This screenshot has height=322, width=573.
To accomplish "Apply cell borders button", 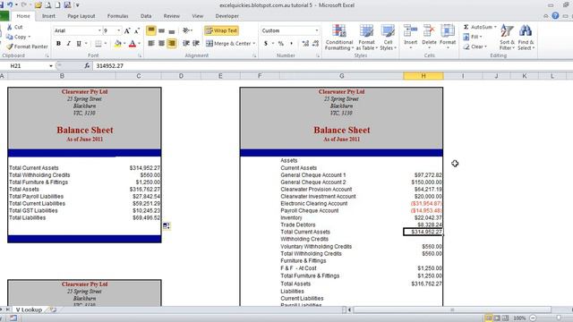I will (98, 44).
